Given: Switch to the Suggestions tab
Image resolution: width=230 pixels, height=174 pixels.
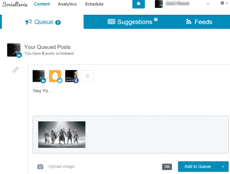Looking at the screenshot, I should [x=133, y=22].
